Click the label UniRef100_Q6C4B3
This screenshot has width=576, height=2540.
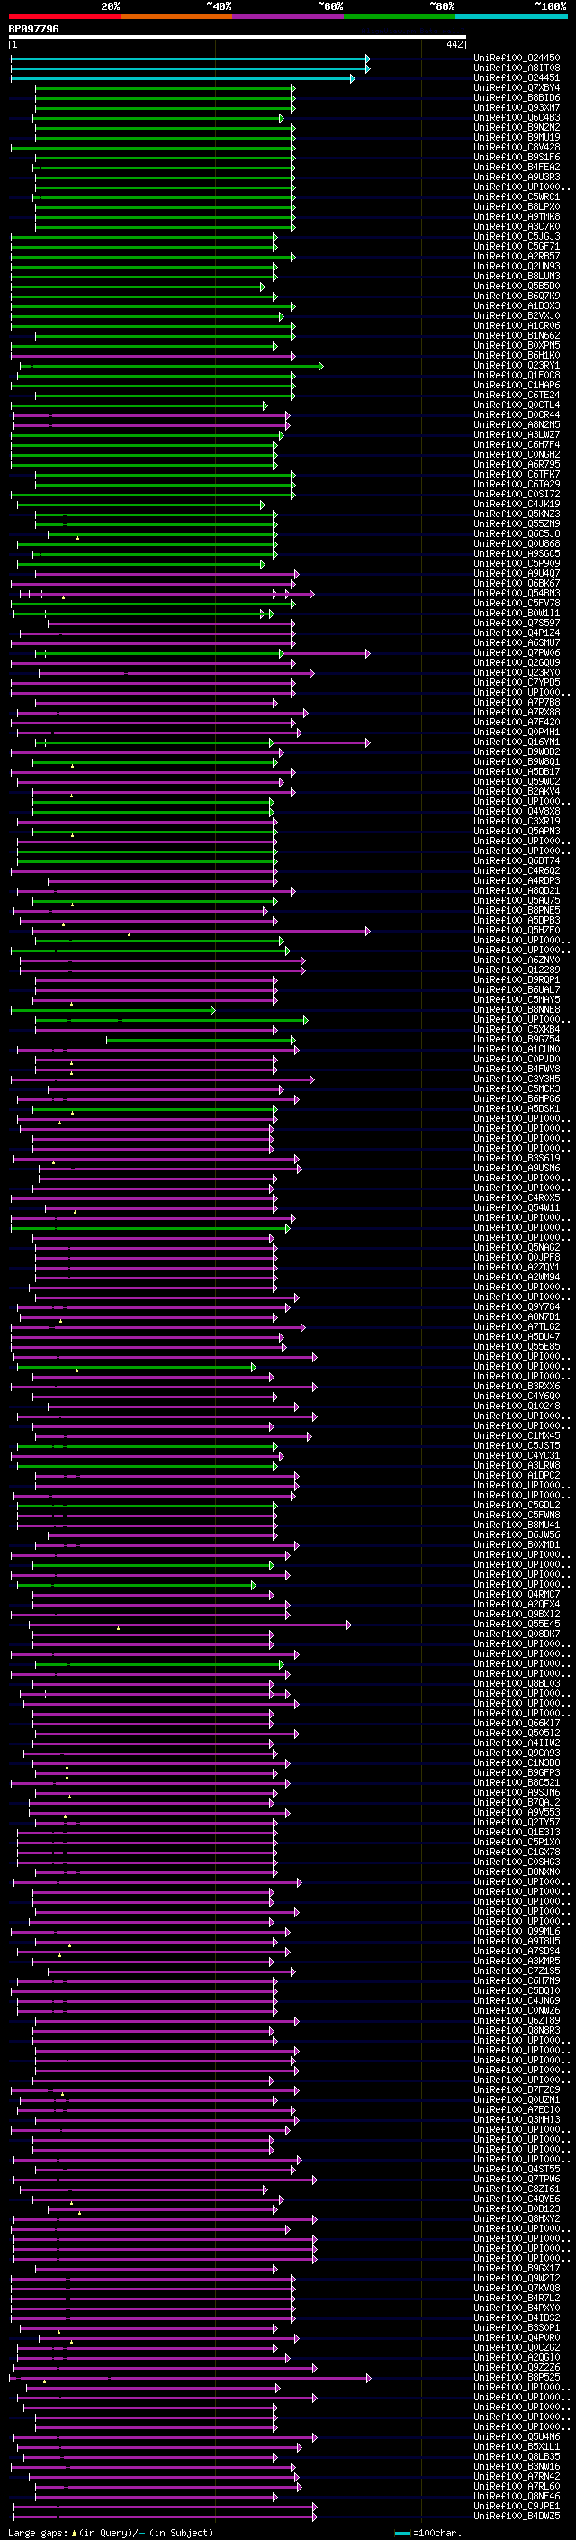point(517,117)
